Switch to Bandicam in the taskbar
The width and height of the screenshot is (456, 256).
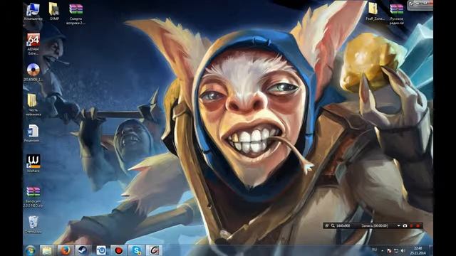point(118,250)
